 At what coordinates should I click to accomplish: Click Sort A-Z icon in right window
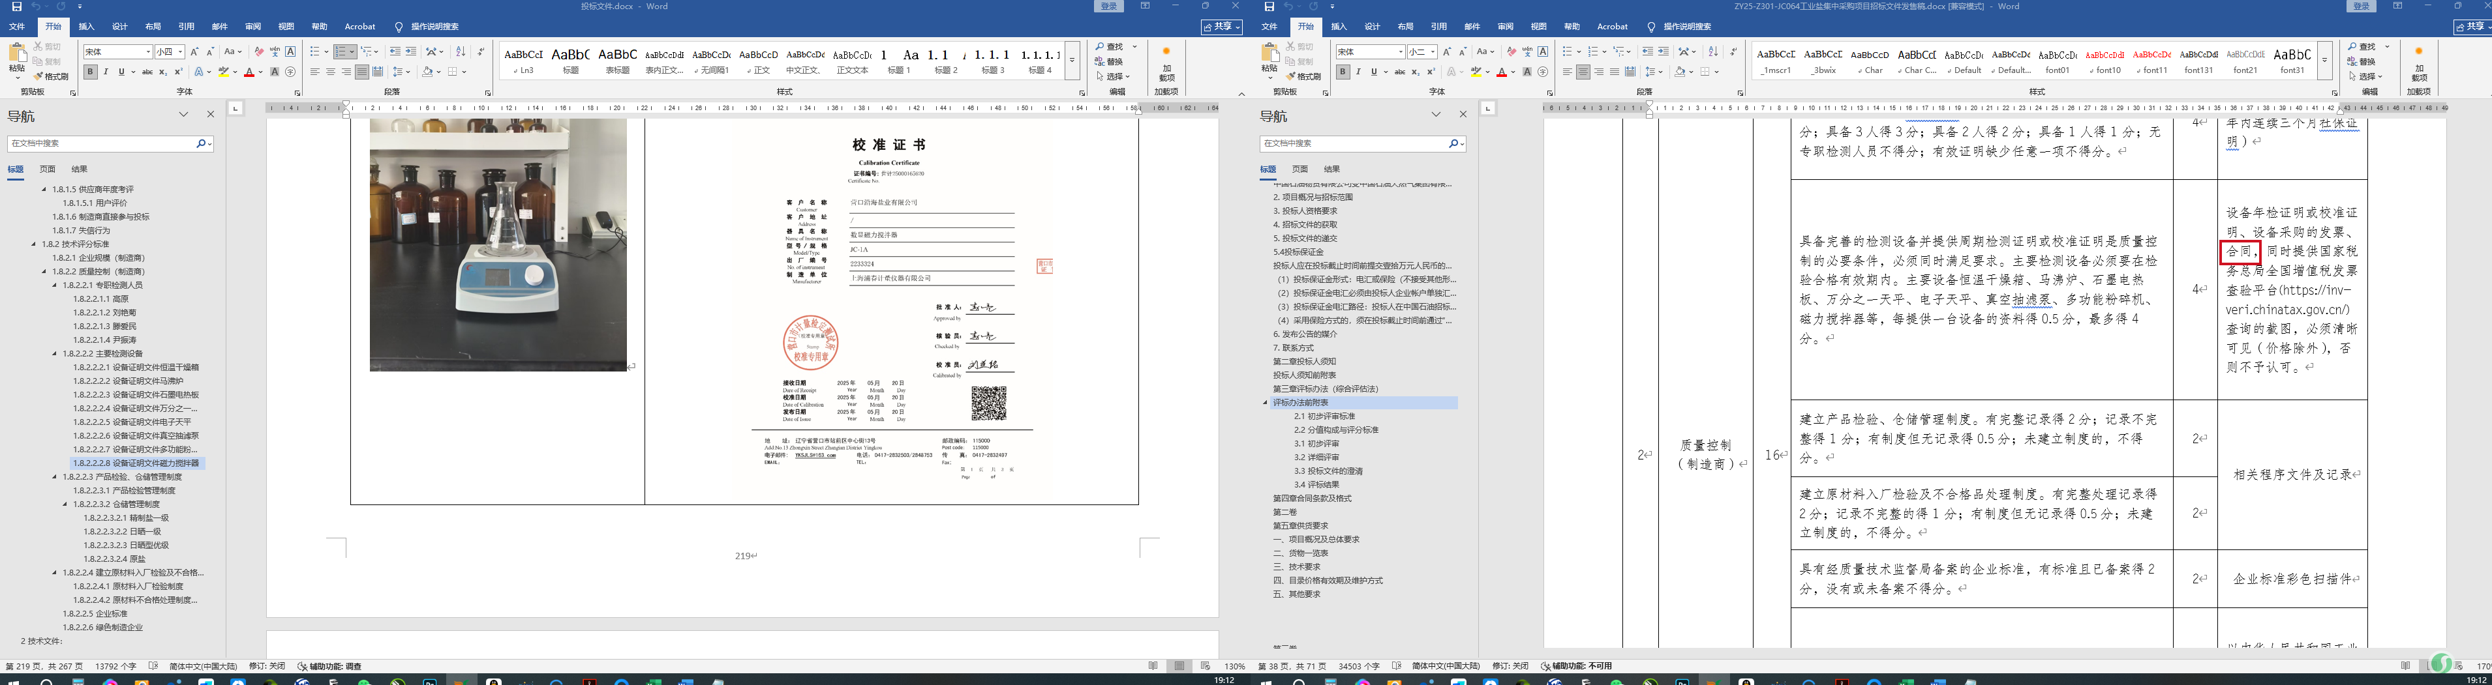pos(1713,52)
